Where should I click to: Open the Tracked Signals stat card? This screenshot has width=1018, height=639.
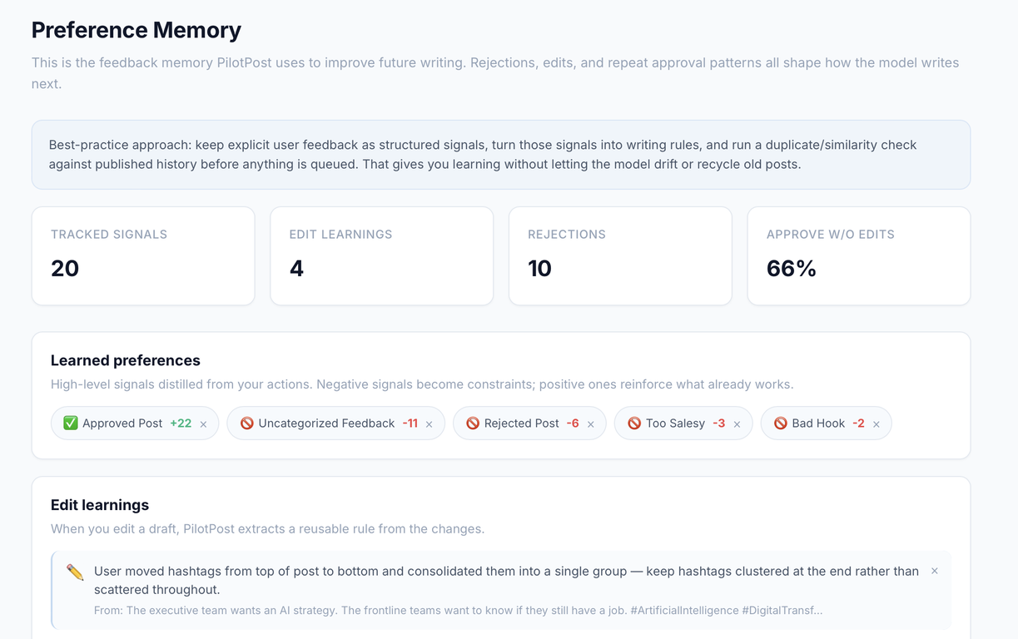143,256
